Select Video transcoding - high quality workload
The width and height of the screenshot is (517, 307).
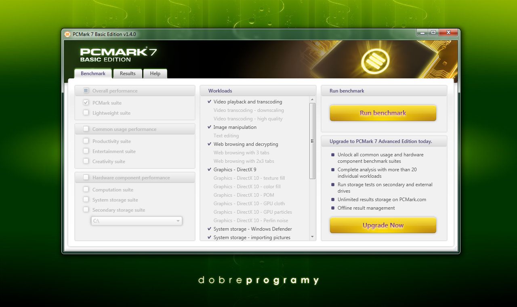pos(248,119)
